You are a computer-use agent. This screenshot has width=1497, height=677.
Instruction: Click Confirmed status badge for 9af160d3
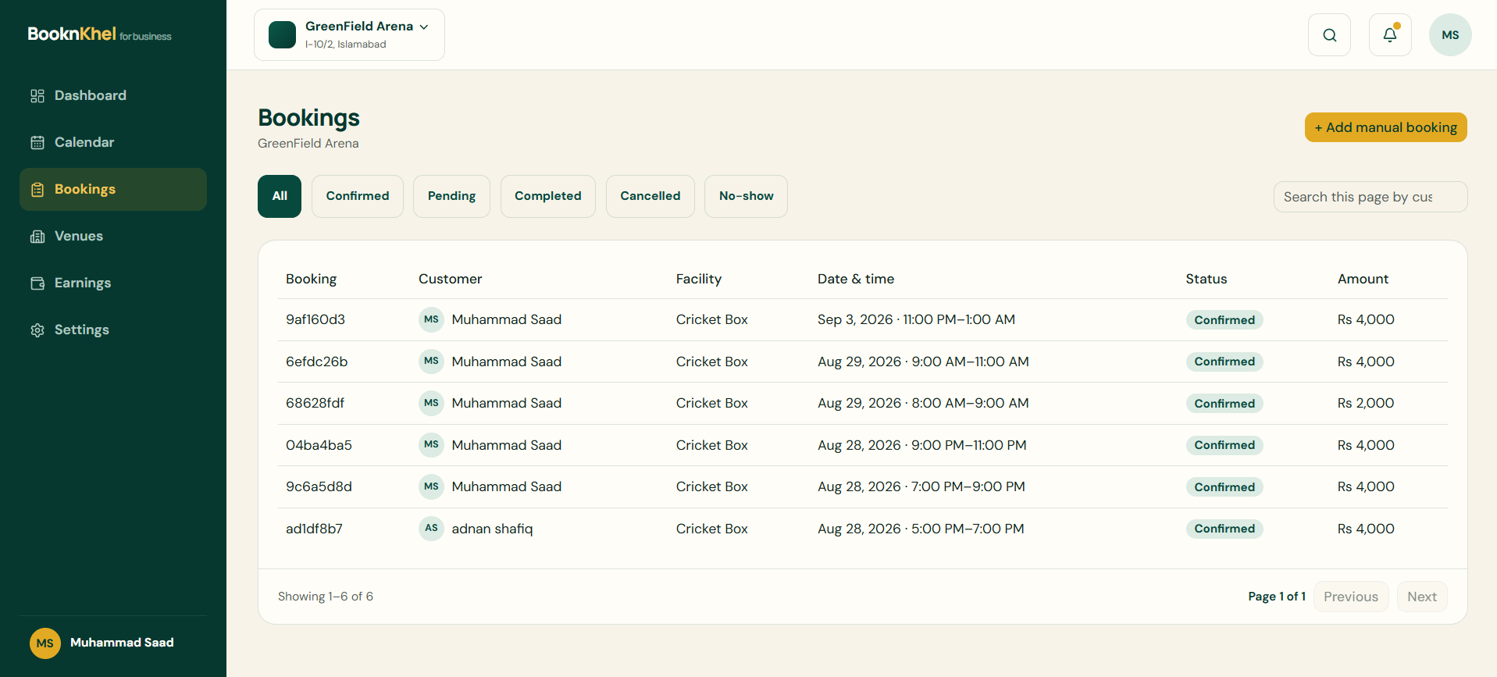(1224, 320)
